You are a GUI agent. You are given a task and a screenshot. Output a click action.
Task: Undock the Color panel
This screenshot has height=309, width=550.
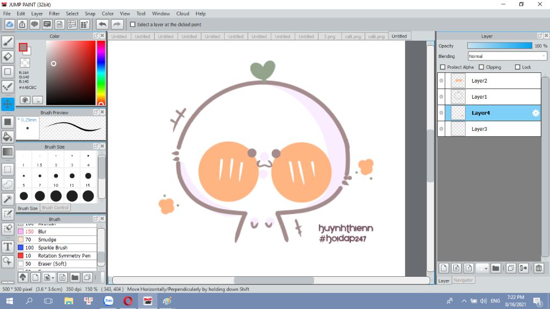pyautogui.click(x=96, y=36)
